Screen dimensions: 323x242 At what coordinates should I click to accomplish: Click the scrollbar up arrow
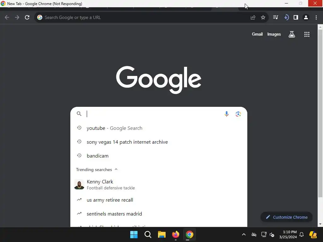(x=320, y=27)
